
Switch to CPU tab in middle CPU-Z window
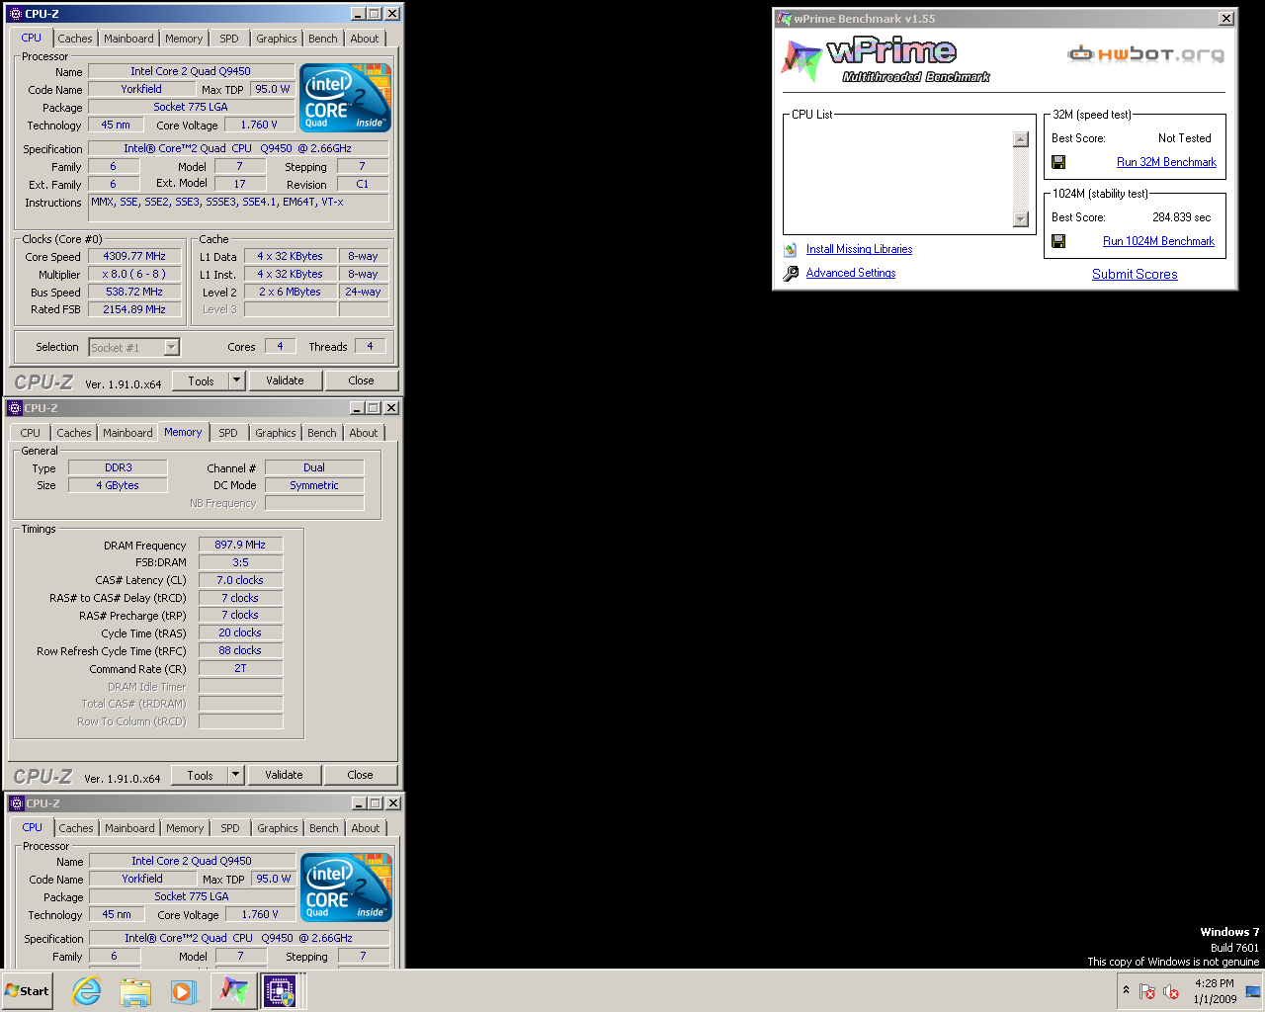(x=31, y=433)
